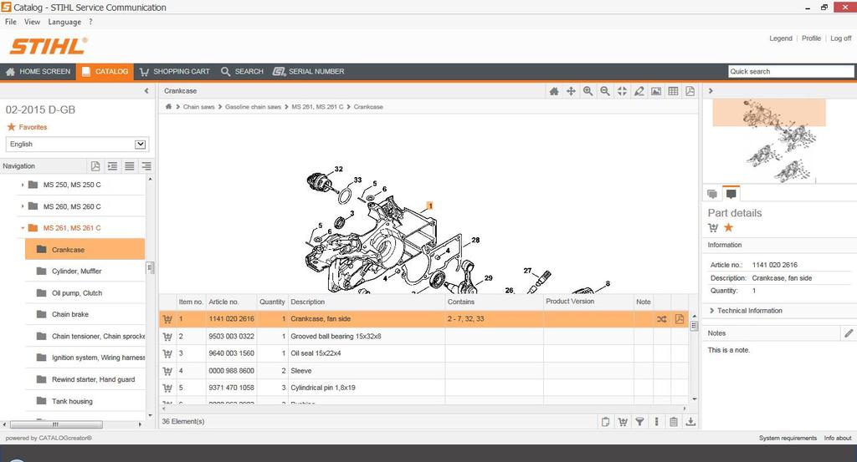Click the indented list icon in the Navigation toolbar
This screenshot has height=462, width=857.
click(x=113, y=165)
